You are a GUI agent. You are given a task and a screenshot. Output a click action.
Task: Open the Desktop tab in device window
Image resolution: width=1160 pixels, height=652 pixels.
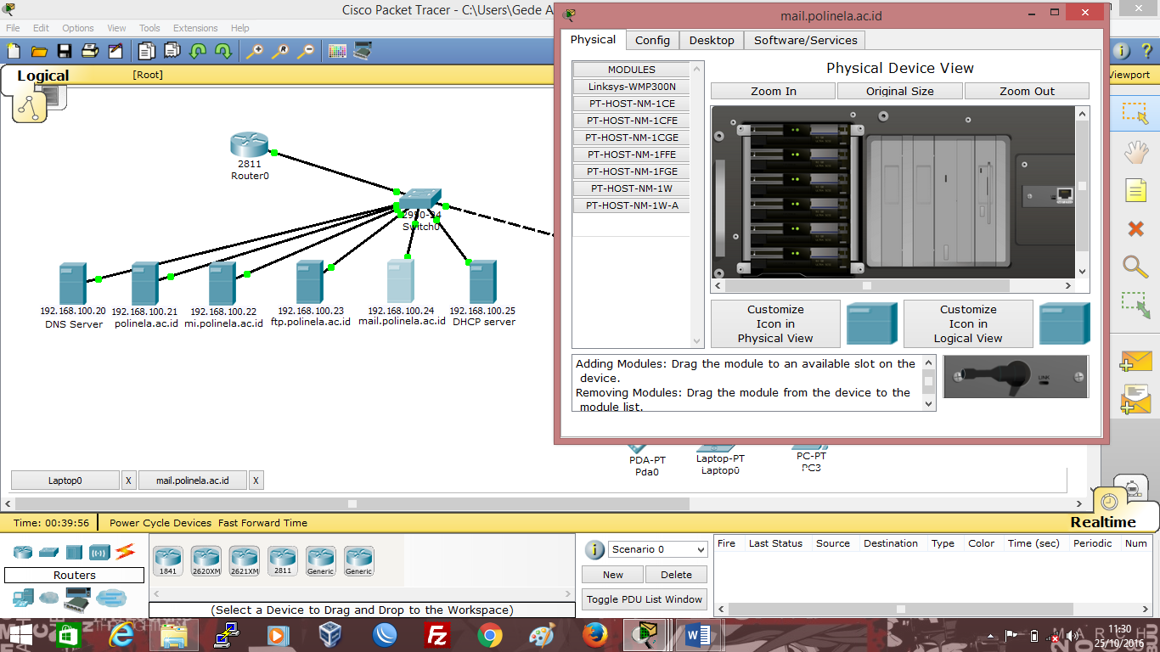coord(712,40)
